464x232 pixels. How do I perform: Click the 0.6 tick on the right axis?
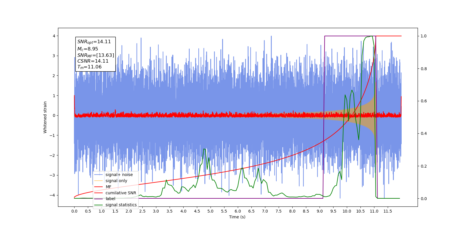coord(424,101)
